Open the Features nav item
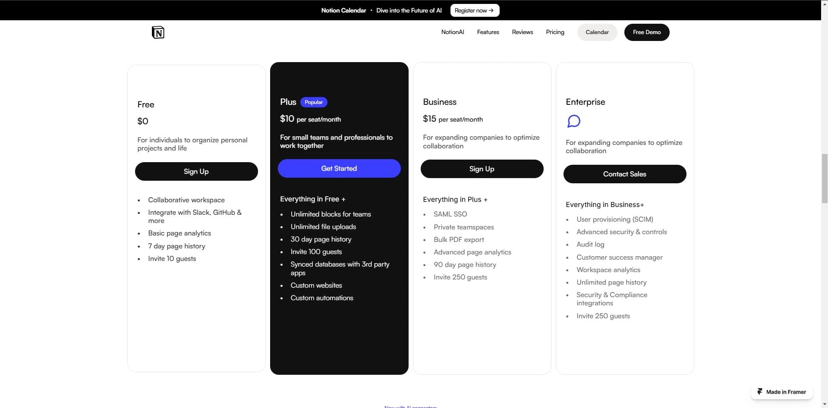This screenshot has width=828, height=408. point(488,32)
